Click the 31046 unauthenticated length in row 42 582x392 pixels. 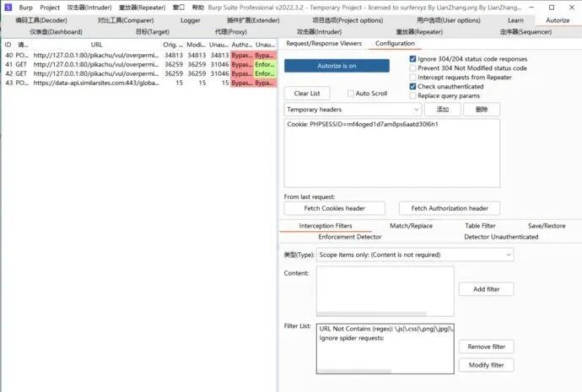(219, 74)
